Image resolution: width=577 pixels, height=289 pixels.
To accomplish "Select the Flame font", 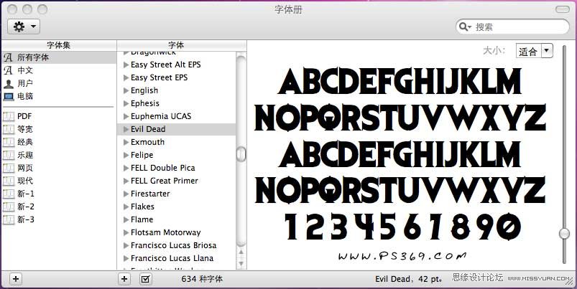I will 177,219.
